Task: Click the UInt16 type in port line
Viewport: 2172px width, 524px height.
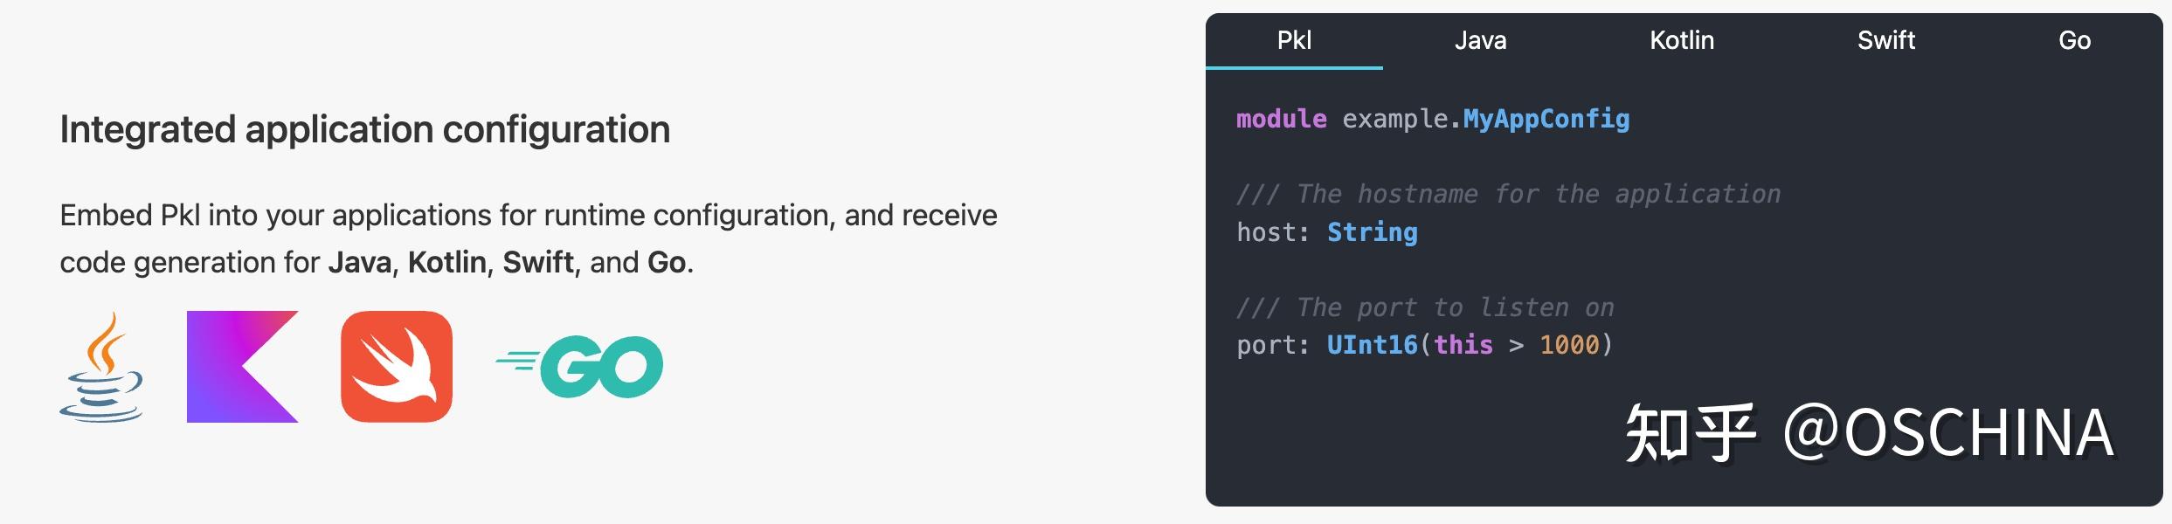Action: click(x=1372, y=345)
